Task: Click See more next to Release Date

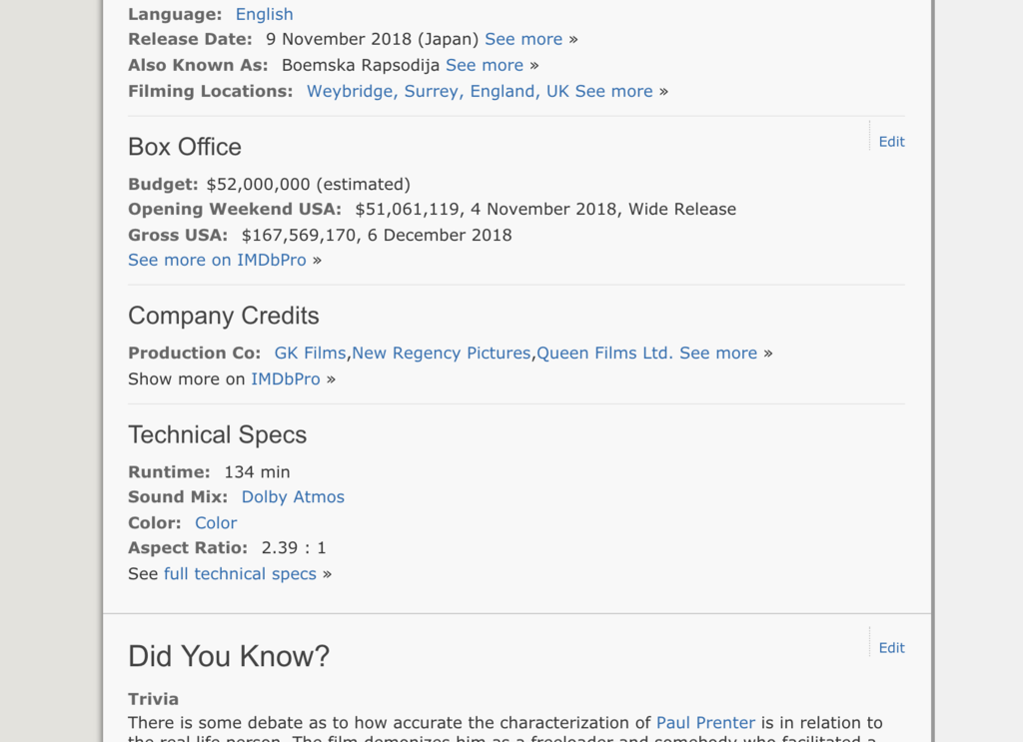Action: (x=523, y=39)
